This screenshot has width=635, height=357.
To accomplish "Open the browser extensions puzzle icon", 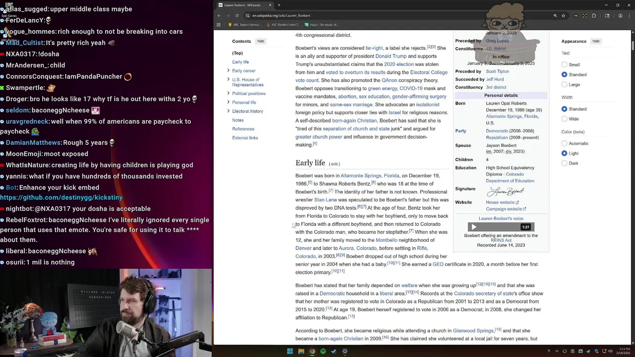I will (x=594, y=15).
